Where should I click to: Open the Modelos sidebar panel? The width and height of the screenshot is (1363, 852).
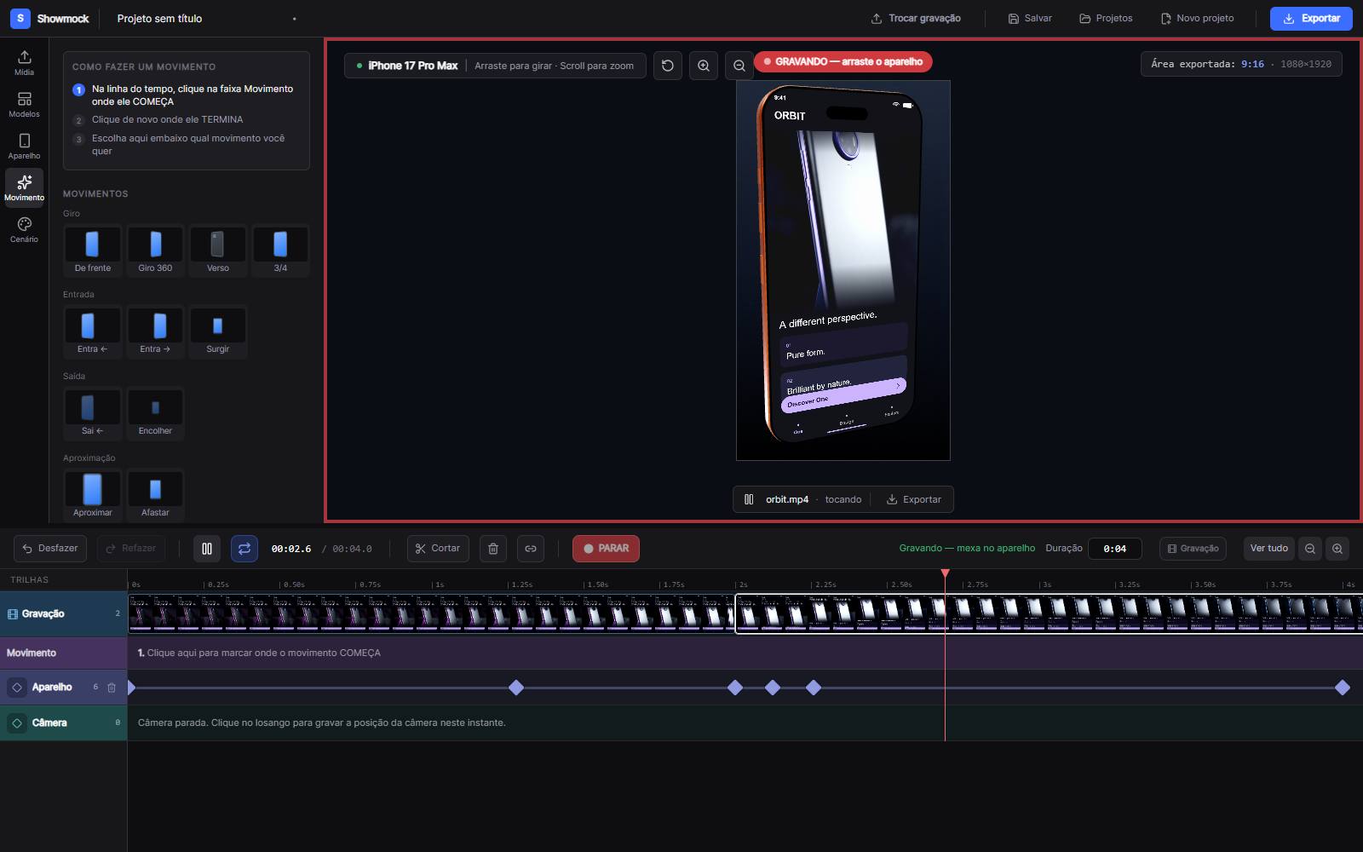[24, 104]
